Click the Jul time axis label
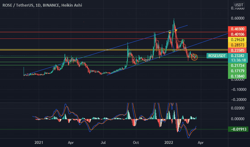This screenshot has width=250, height=147. tap(103, 142)
